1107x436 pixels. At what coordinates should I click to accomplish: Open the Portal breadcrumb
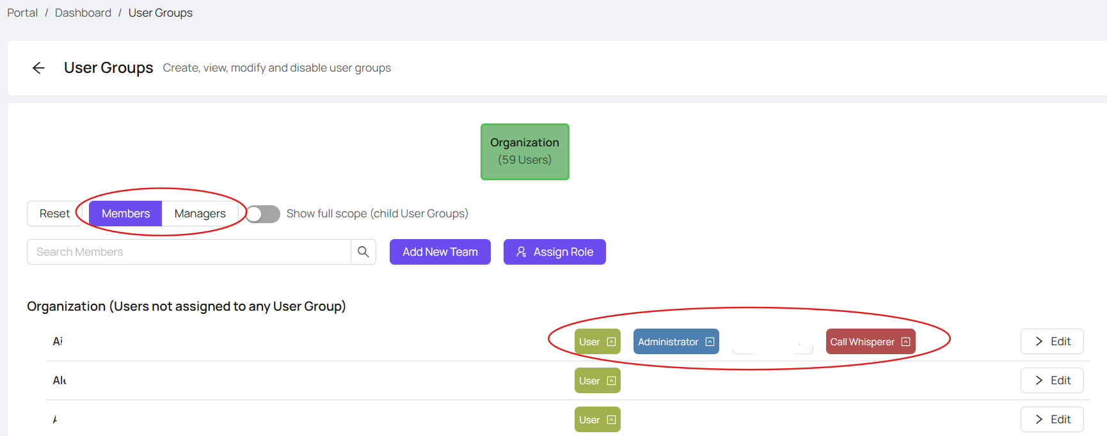coord(22,13)
